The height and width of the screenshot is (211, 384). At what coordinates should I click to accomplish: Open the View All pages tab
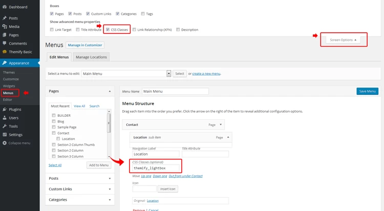(x=79, y=106)
